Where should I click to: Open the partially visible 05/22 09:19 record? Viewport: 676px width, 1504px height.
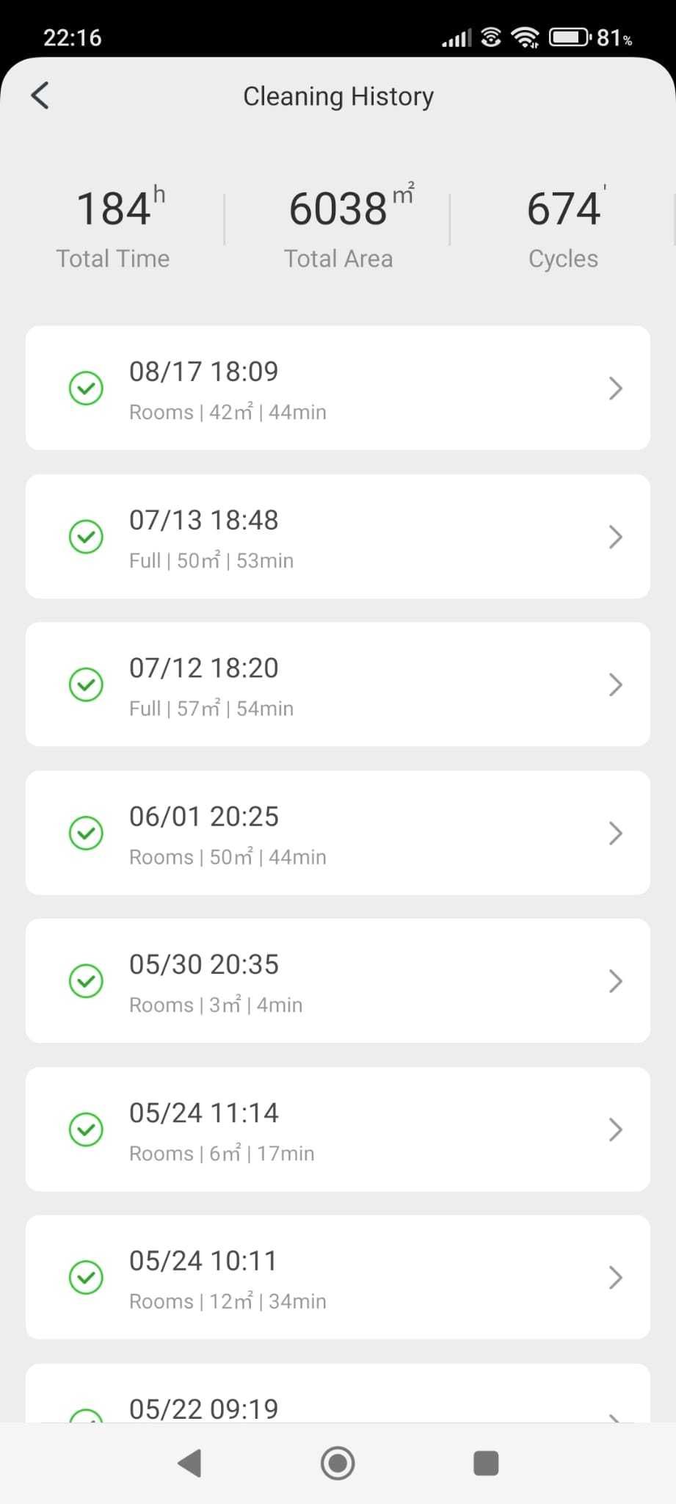coord(338,1393)
